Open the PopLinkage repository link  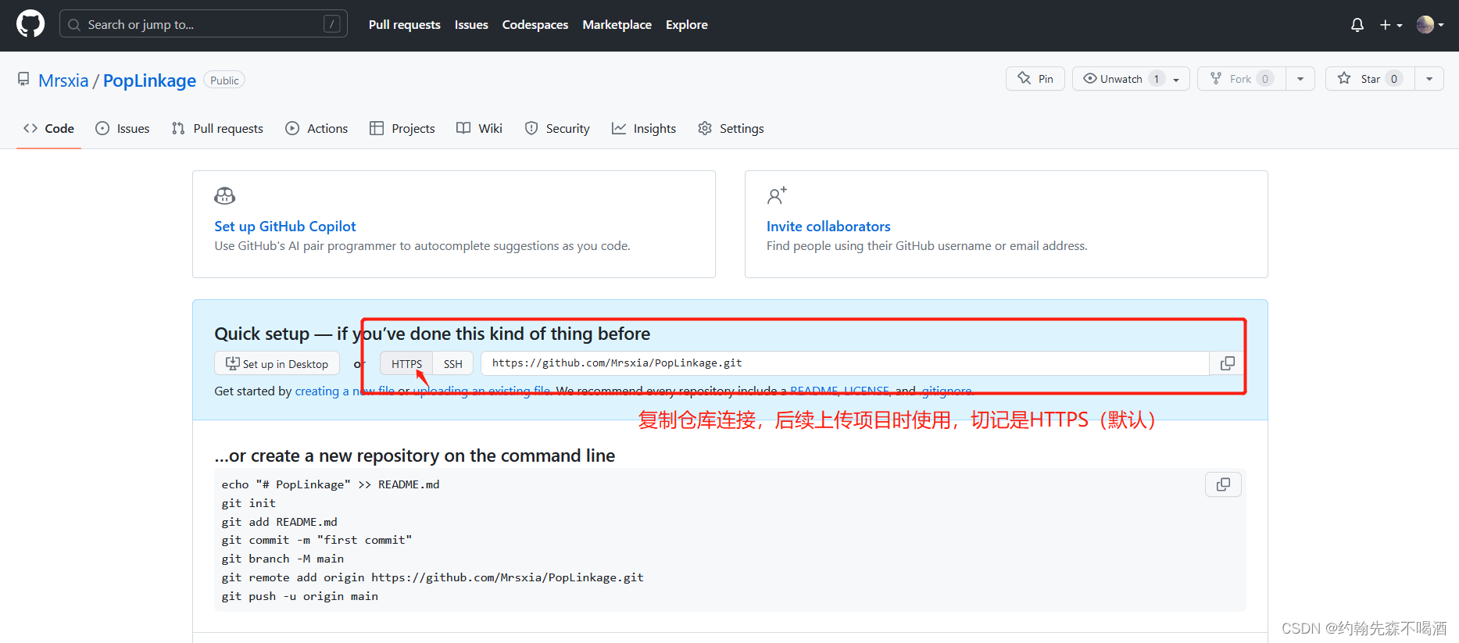click(149, 80)
